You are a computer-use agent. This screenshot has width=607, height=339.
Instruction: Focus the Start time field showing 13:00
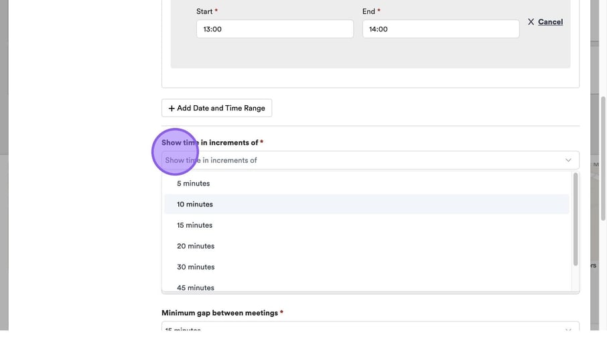pyautogui.click(x=275, y=29)
